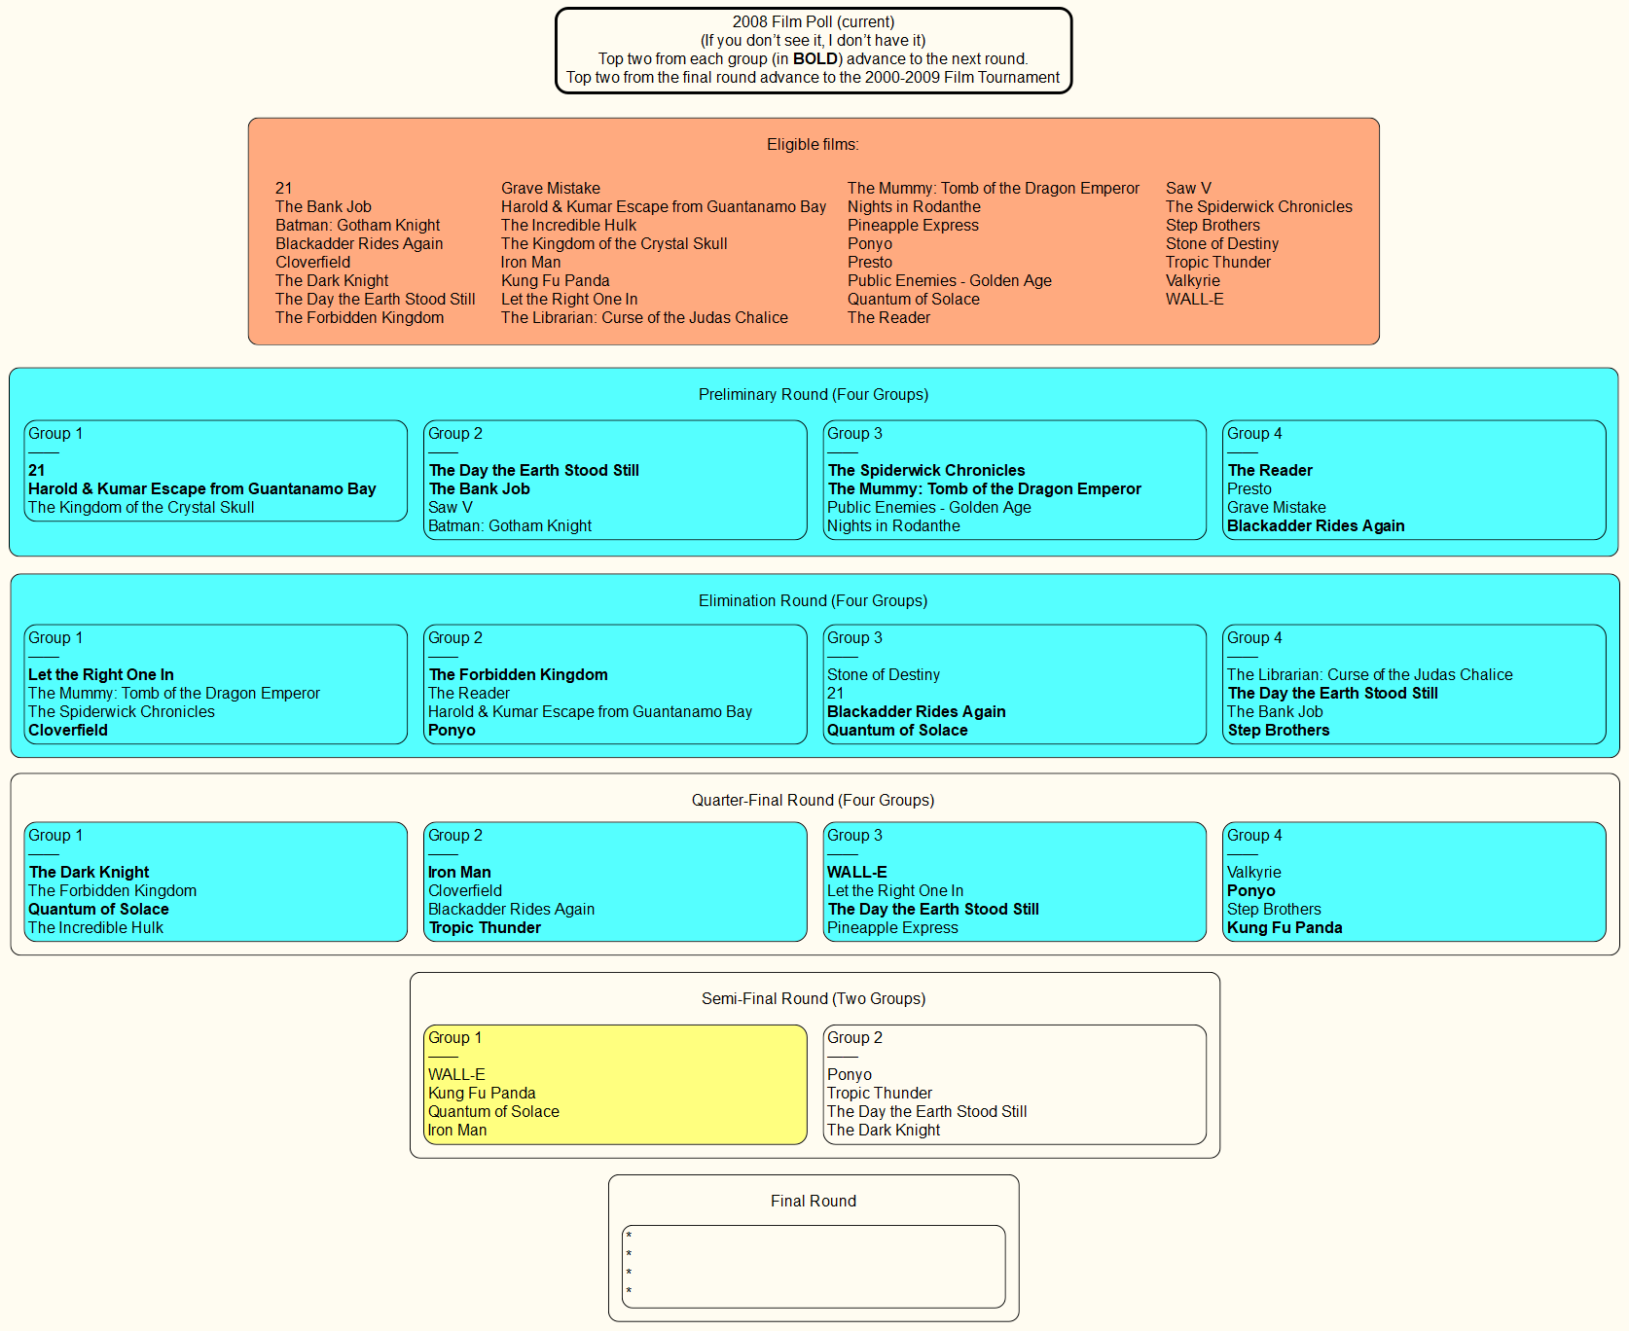Click the "Final Round" heading
Image resolution: width=1629 pixels, height=1331 pixels.
point(813,1202)
